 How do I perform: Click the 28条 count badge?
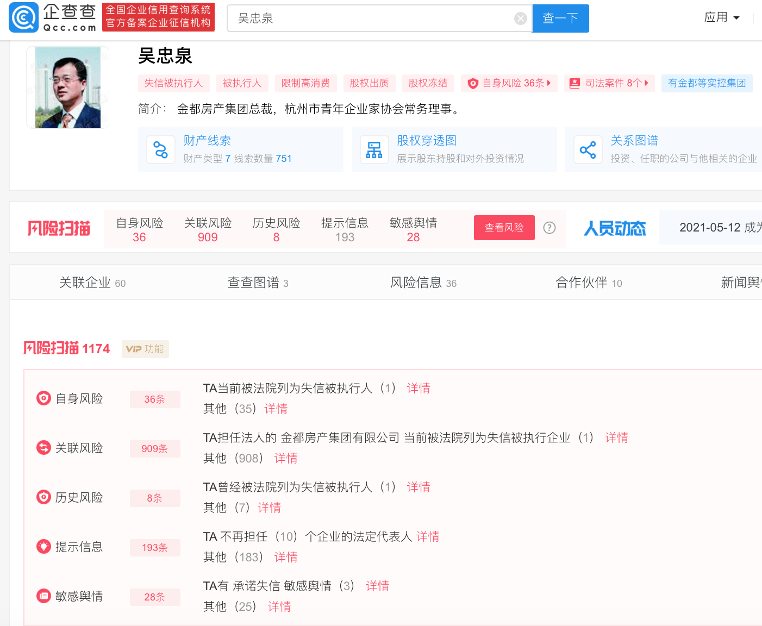[x=155, y=597]
